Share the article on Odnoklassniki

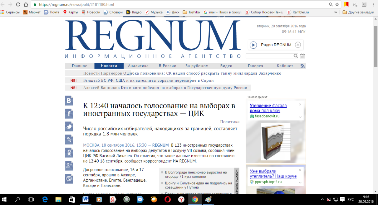[x=69, y=152]
